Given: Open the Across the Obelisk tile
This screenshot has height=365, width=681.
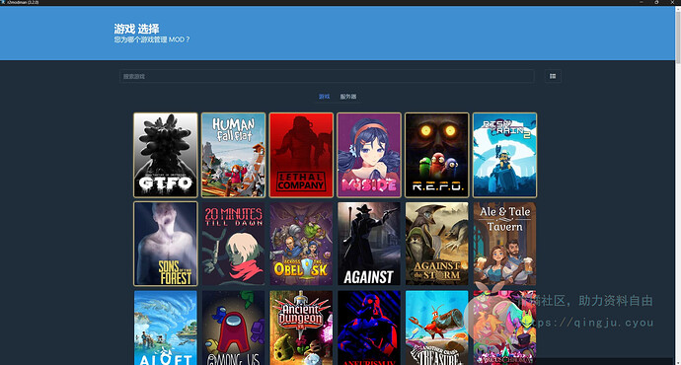Looking at the screenshot, I should [x=301, y=244].
